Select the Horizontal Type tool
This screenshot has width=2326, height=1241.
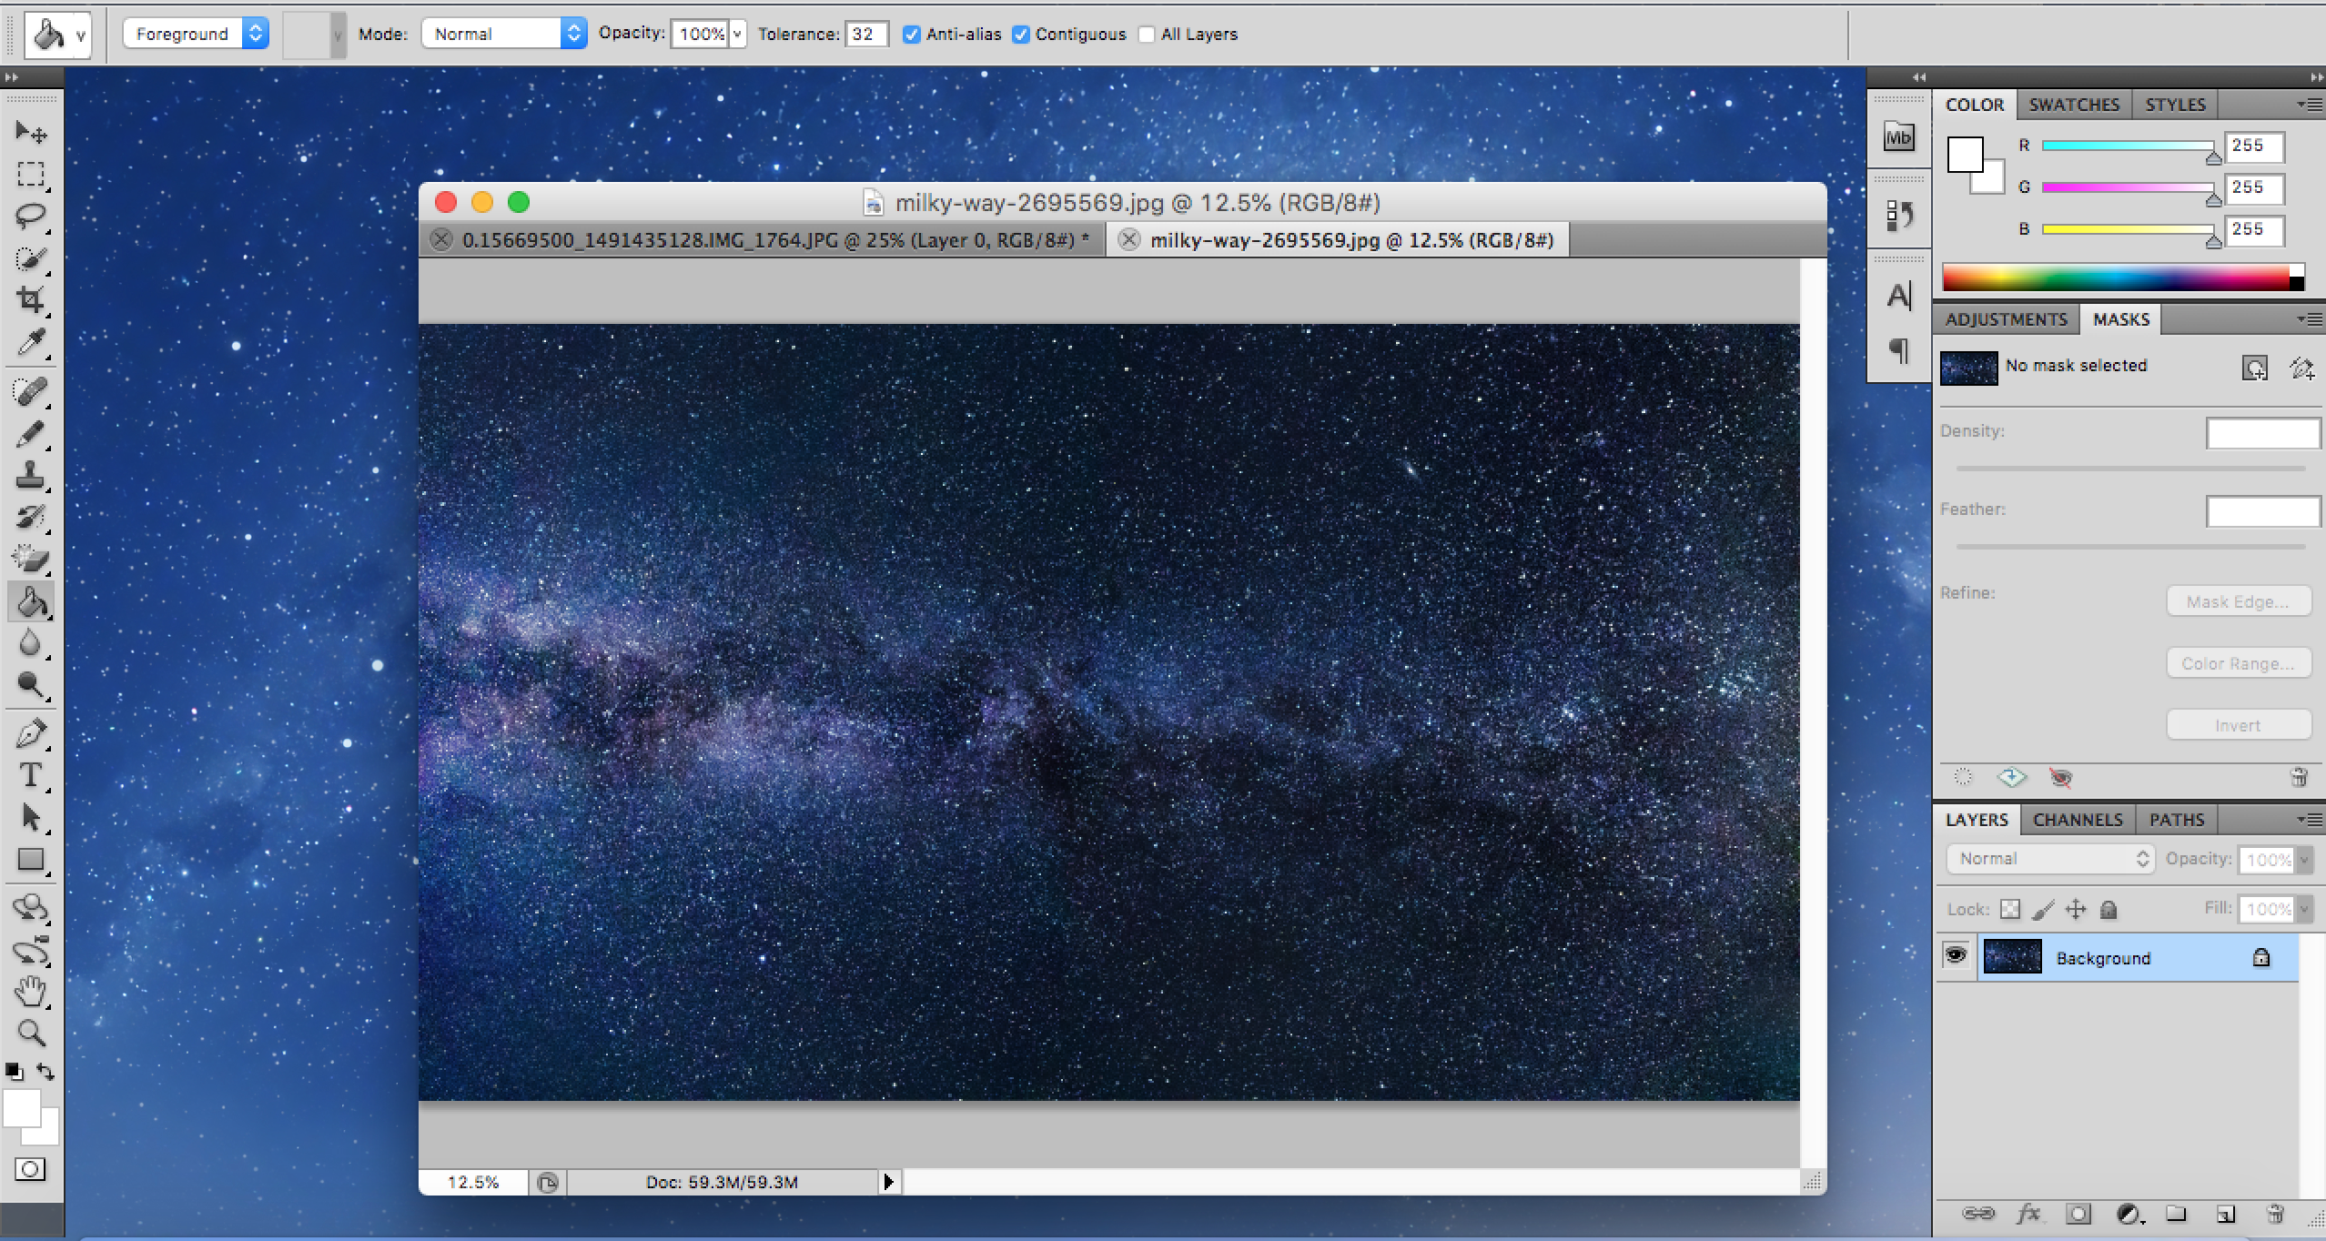(x=31, y=776)
